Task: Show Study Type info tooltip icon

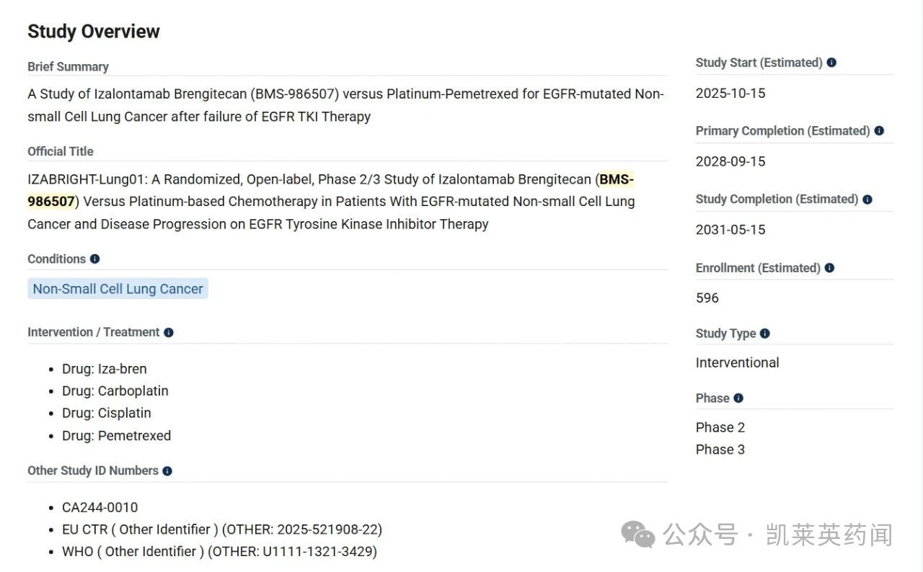Action: click(x=765, y=334)
